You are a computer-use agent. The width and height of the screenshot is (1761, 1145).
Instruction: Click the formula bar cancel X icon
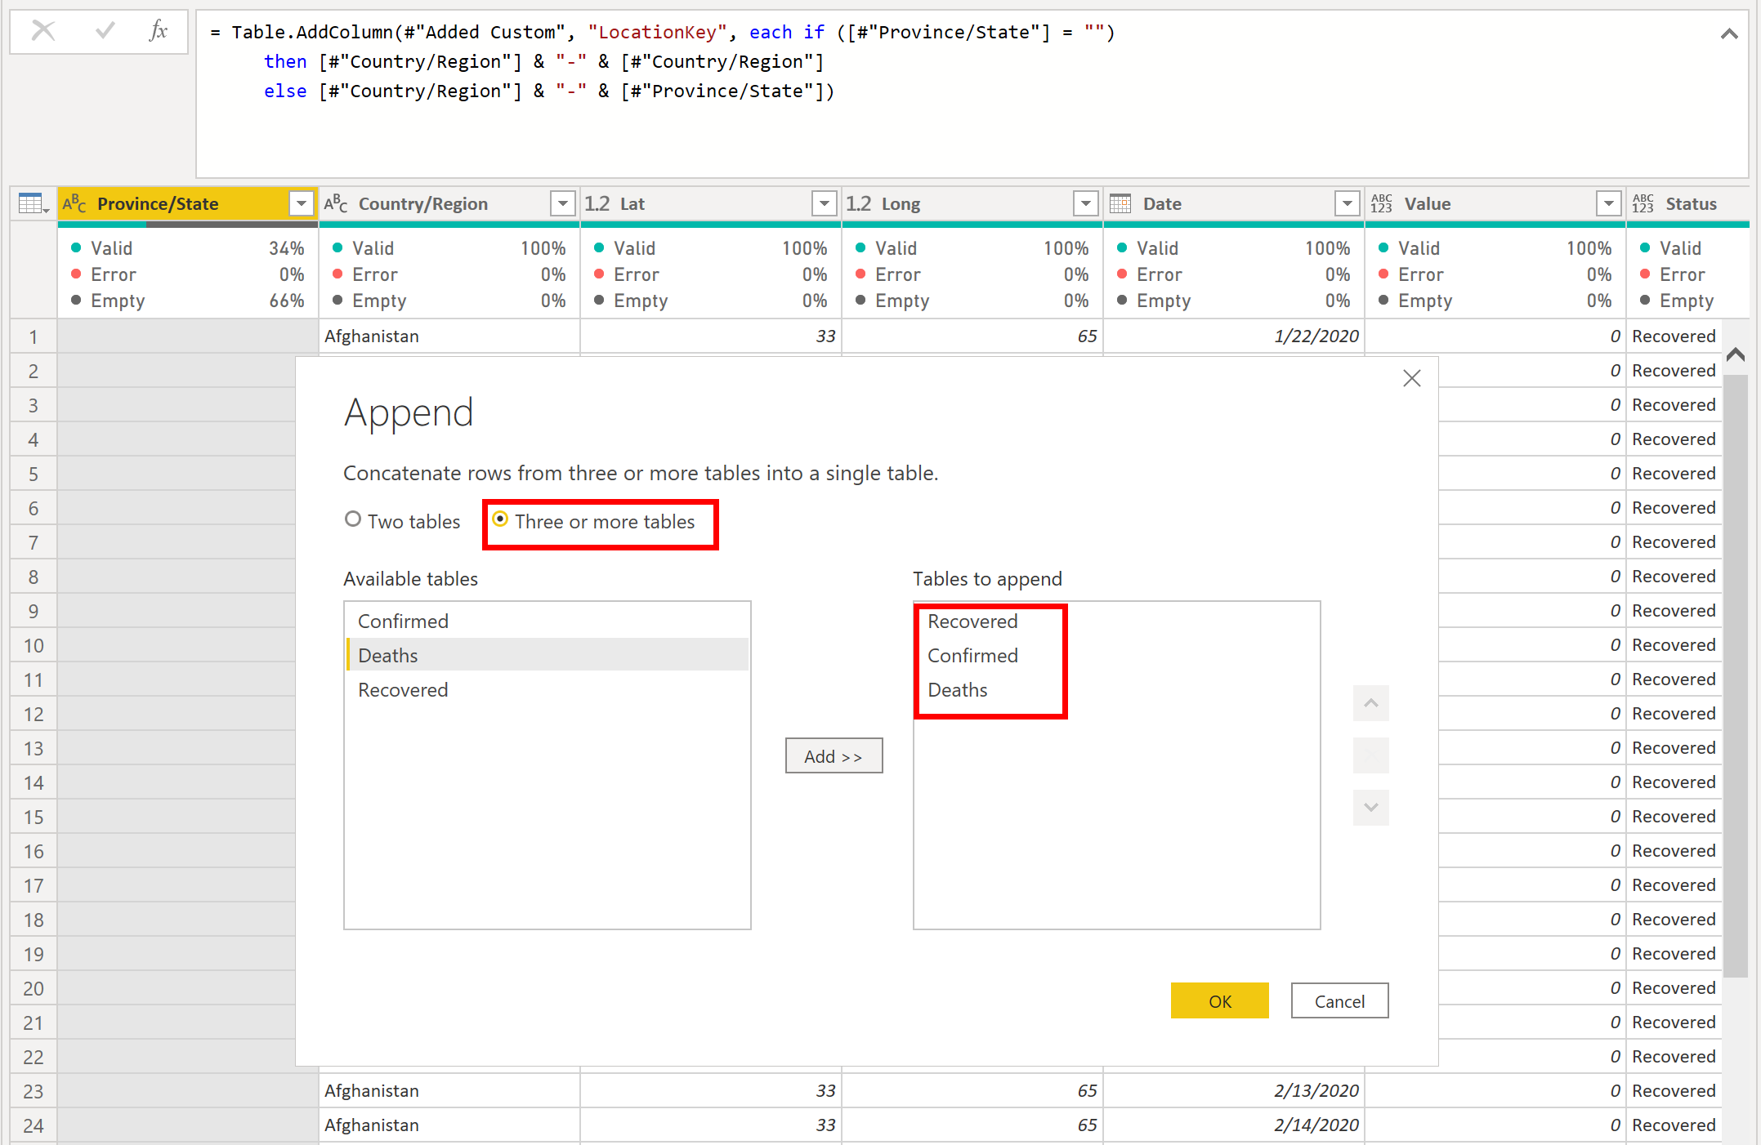(x=42, y=31)
